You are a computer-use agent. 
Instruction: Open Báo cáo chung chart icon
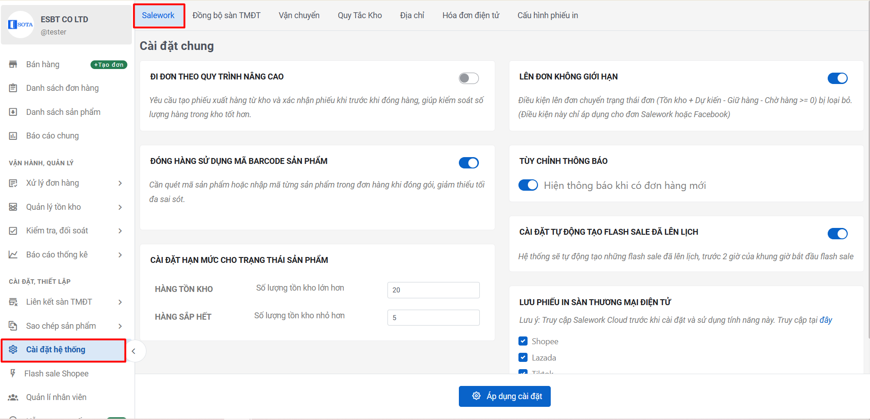pos(13,136)
